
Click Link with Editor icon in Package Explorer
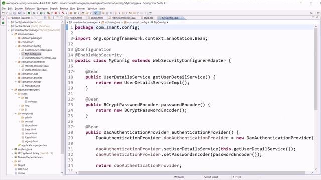(49, 18)
